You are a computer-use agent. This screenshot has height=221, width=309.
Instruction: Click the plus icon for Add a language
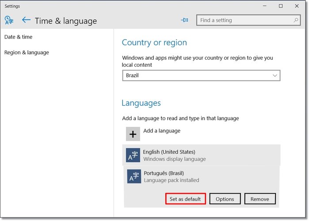point(133,134)
